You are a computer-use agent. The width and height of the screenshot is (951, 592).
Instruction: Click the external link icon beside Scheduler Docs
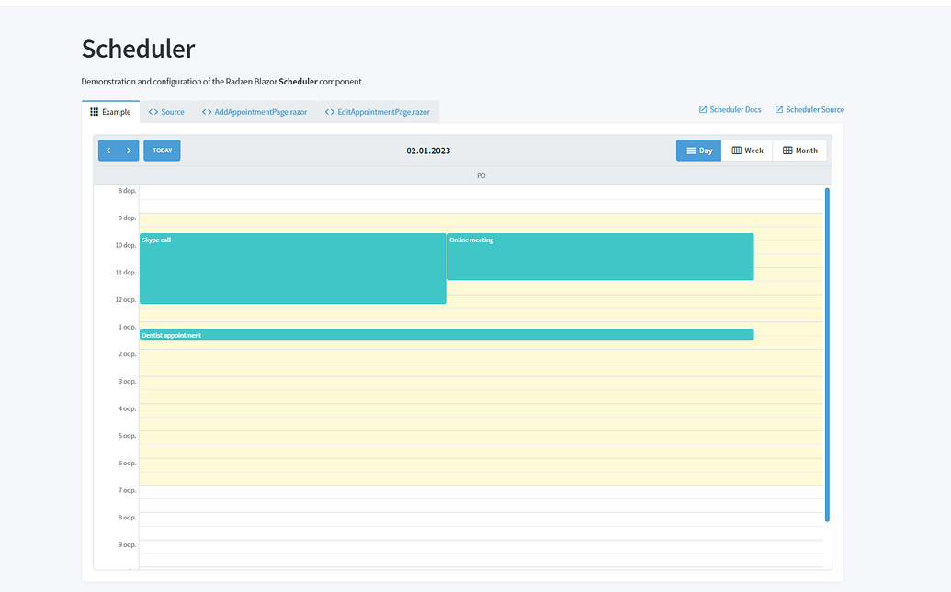tap(704, 108)
